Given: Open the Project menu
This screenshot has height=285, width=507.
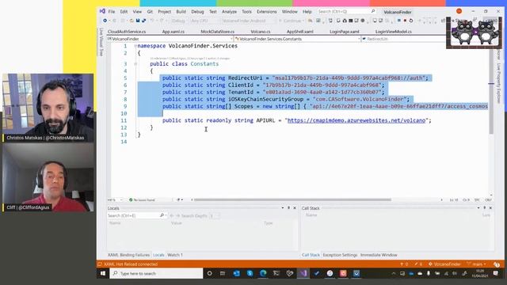Looking at the screenshot, I should [x=164, y=12].
